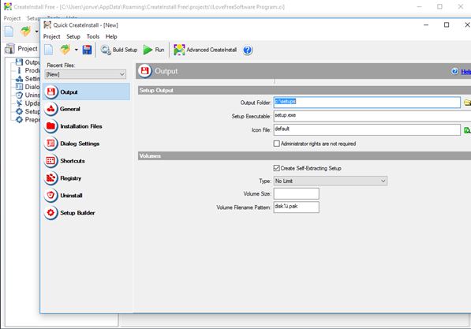Select the Output section in the sidebar
Image resolution: width=471 pixels, height=329 pixels.
(x=87, y=92)
